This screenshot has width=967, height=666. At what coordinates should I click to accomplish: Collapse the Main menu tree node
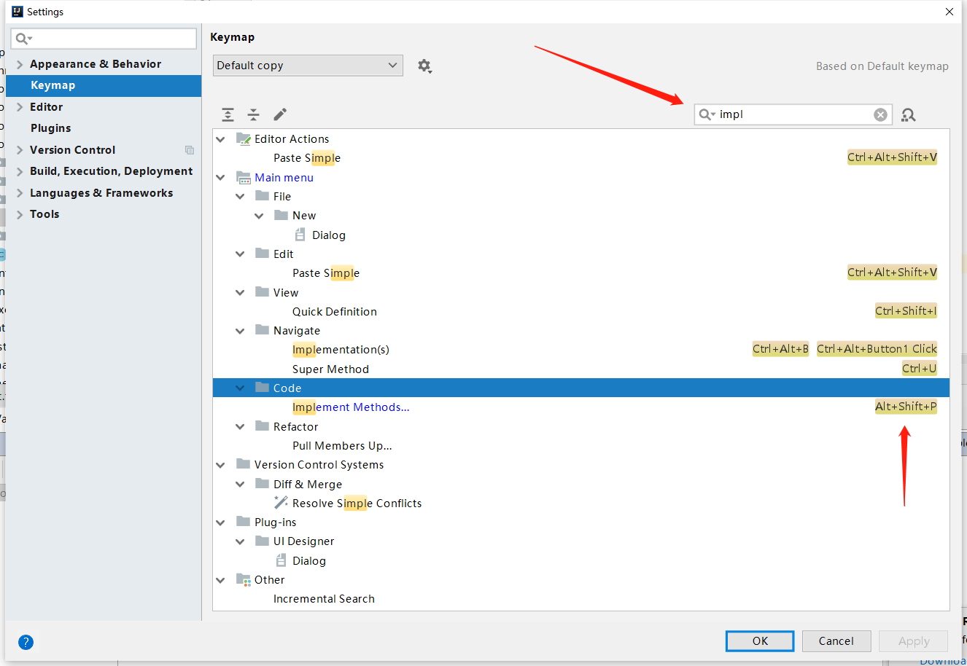pyautogui.click(x=221, y=177)
